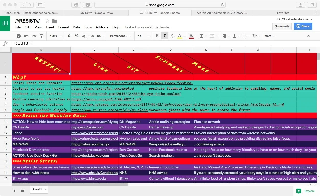Decrease decimal places
The height and width of the screenshot is (196, 320).
click(x=84, y=36)
